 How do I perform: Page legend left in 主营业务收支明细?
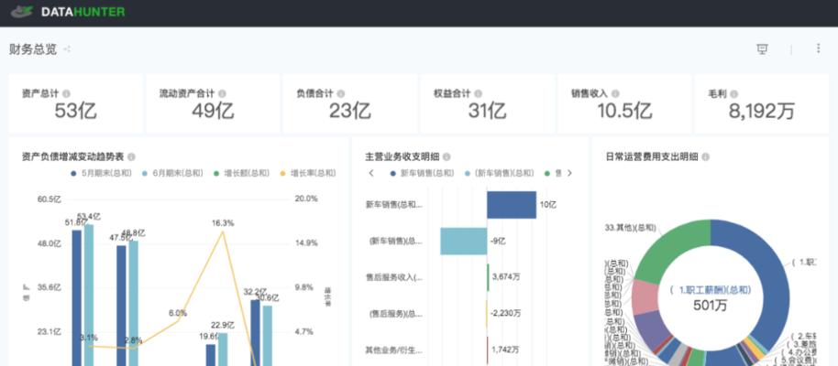point(371,173)
